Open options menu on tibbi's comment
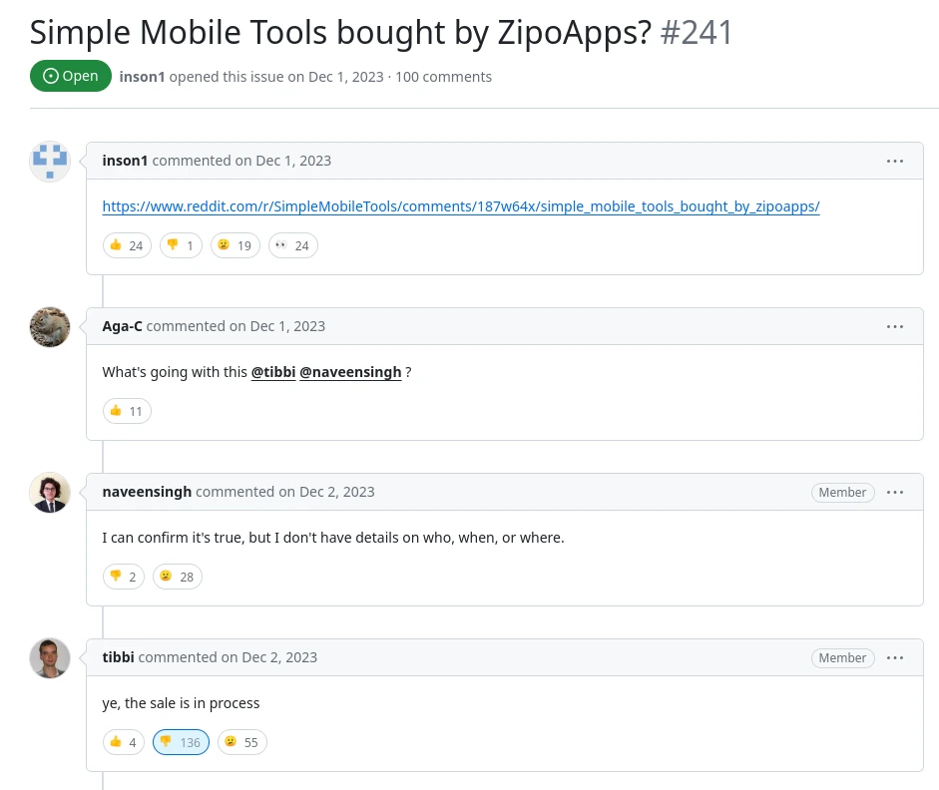The image size is (939, 790). [895, 657]
